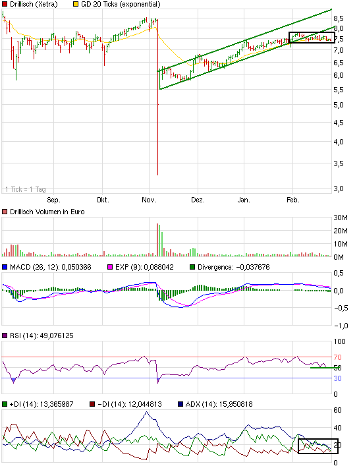Click the purple RSI (14) legend swatch
The height and width of the screenshot is (468, 359).
(x=5, y=336)
